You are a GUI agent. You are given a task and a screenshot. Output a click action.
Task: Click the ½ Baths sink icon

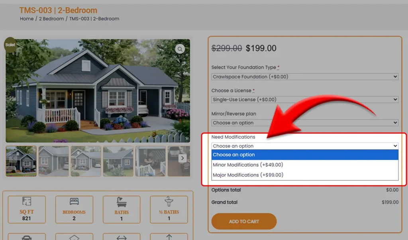coord(169,201)
